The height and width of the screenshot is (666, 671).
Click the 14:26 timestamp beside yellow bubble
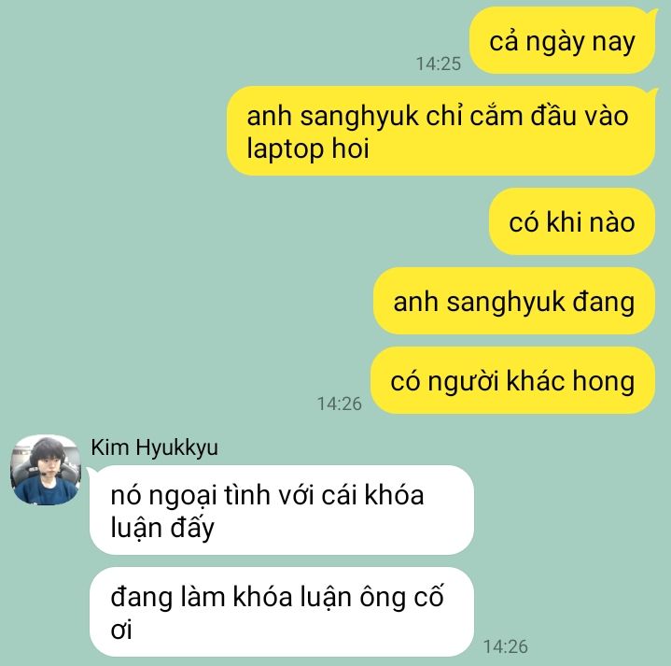(340, 404)
